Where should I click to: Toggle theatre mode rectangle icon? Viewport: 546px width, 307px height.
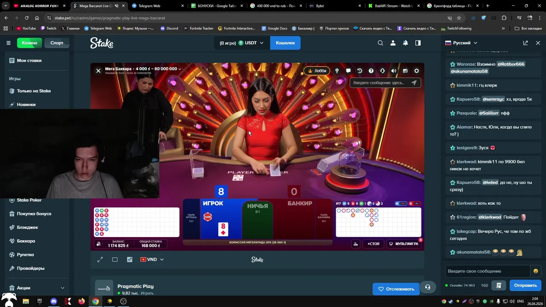(x=115, y=259)
